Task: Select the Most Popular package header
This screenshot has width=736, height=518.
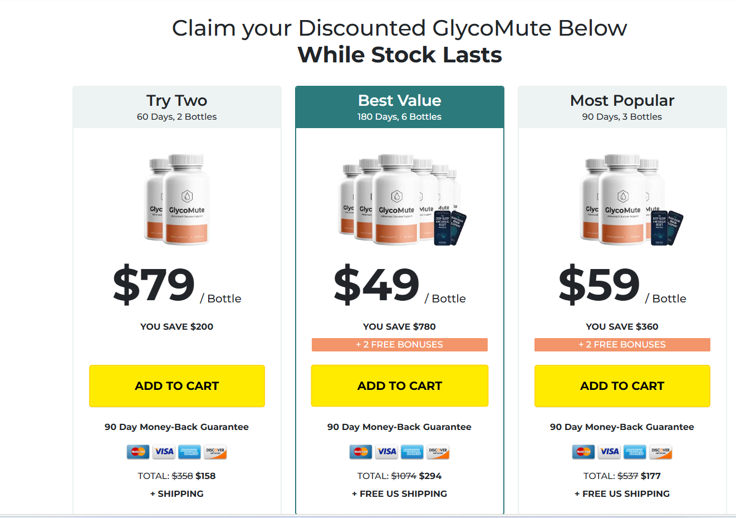Action: tap(622, 106)
